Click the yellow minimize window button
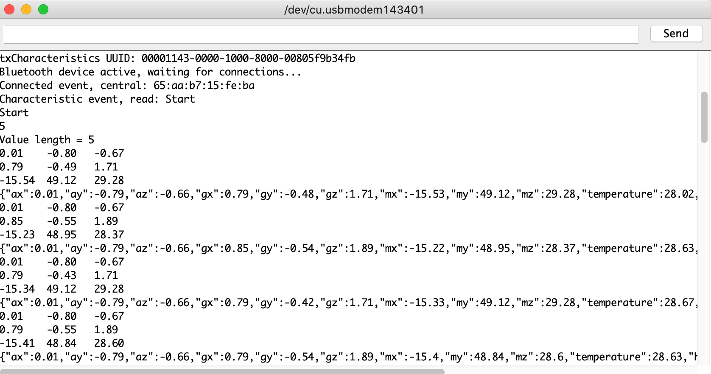711x374 pixels. [26, 9]
